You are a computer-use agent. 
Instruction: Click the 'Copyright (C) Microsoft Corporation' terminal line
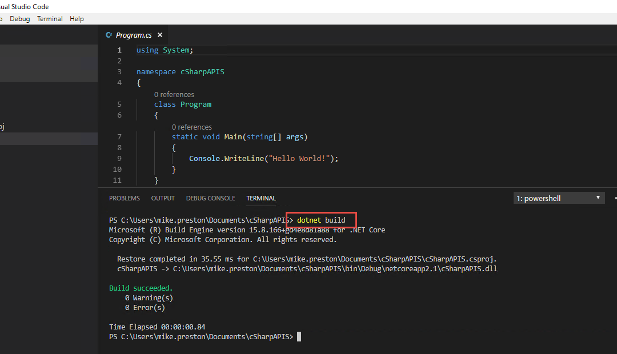coord(223,240)
